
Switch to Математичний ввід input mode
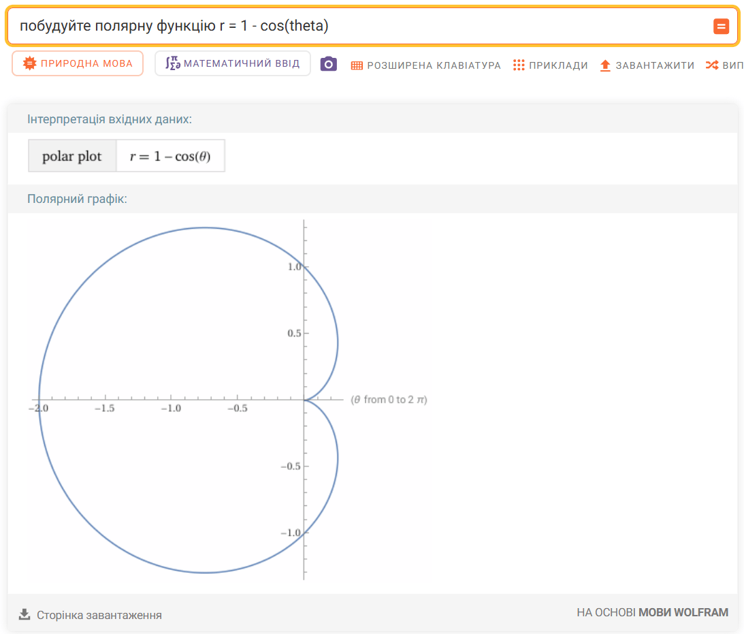[232, 64]
